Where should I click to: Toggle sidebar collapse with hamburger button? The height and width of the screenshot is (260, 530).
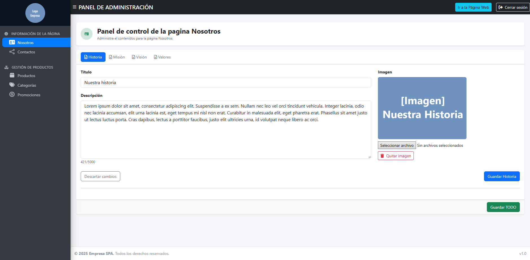click(x=74, y=7)
